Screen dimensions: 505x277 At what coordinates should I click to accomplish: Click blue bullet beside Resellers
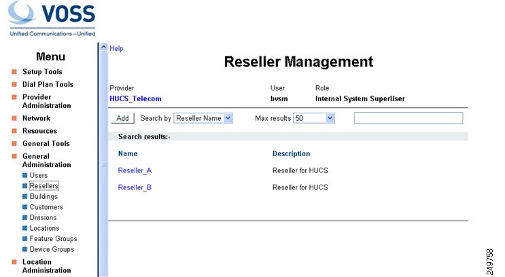pyautogui.click(x=24, y=186)
